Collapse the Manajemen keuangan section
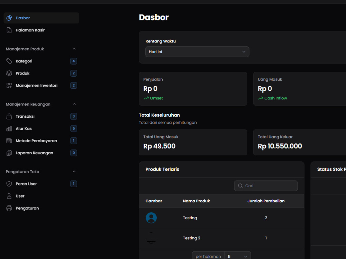The height and width of the screenshot is (259, 346). 74,104
